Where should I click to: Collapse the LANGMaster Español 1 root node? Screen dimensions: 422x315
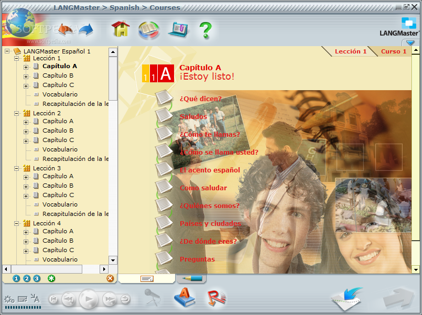coord(7,51)
